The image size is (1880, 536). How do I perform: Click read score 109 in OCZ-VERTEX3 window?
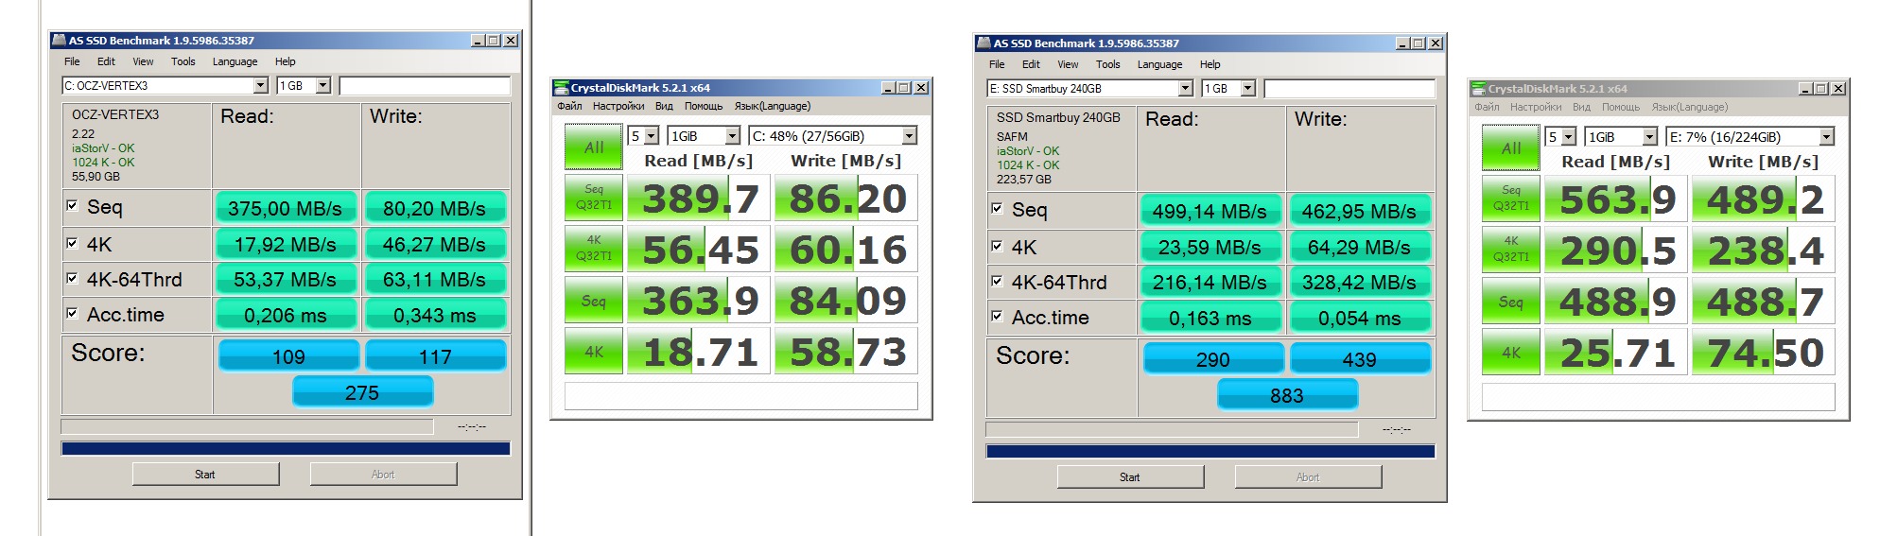point(288,355)
